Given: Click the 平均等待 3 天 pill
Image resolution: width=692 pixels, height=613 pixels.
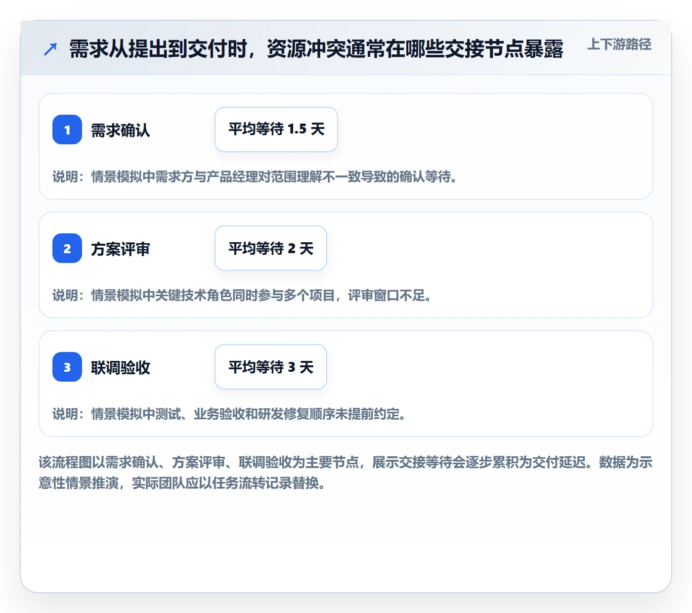Looking at the screenshot, I should coord(271,367).
